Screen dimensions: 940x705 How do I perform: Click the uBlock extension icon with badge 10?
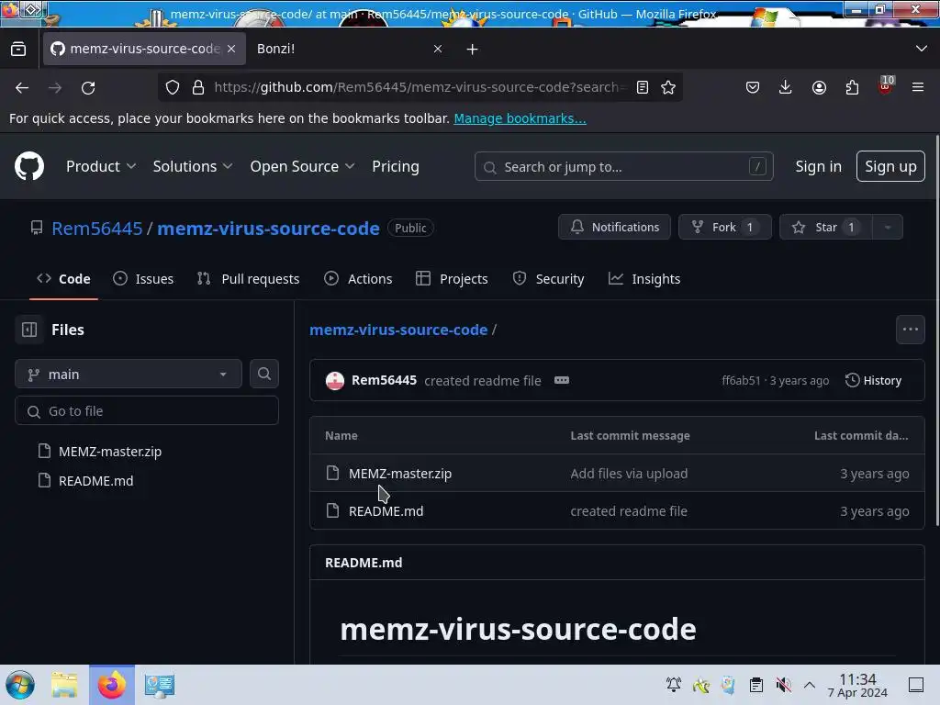coord(886,86)
